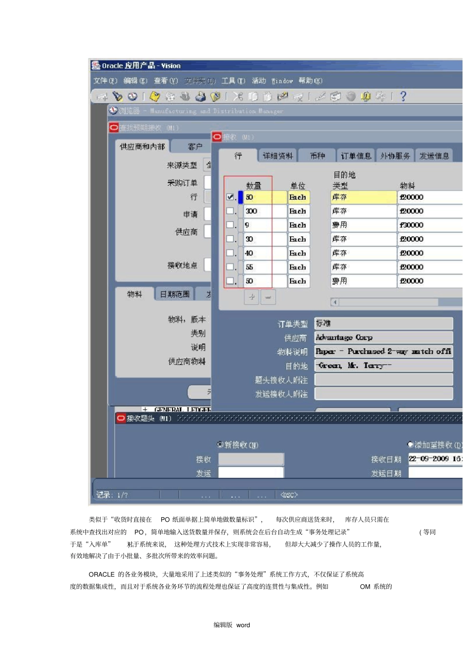
Task: Click the 查找预期接收 window Oracle icon
Action: click(x=114, y=127)
